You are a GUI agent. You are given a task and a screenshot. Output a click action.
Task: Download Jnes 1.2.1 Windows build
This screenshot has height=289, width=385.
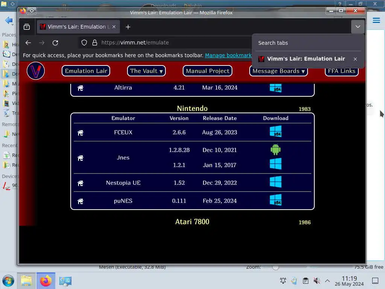click(276, 164)
